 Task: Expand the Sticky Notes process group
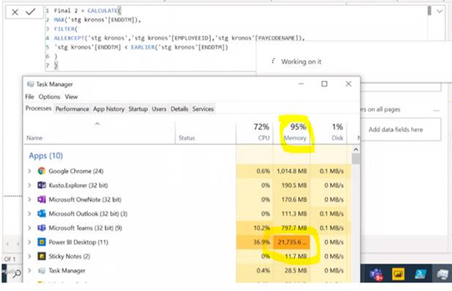point(30,256)
